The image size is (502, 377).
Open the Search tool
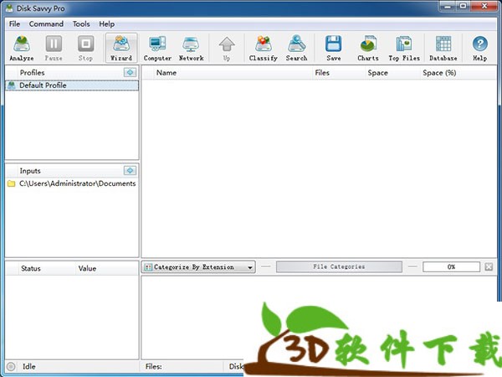pos(296,48)
